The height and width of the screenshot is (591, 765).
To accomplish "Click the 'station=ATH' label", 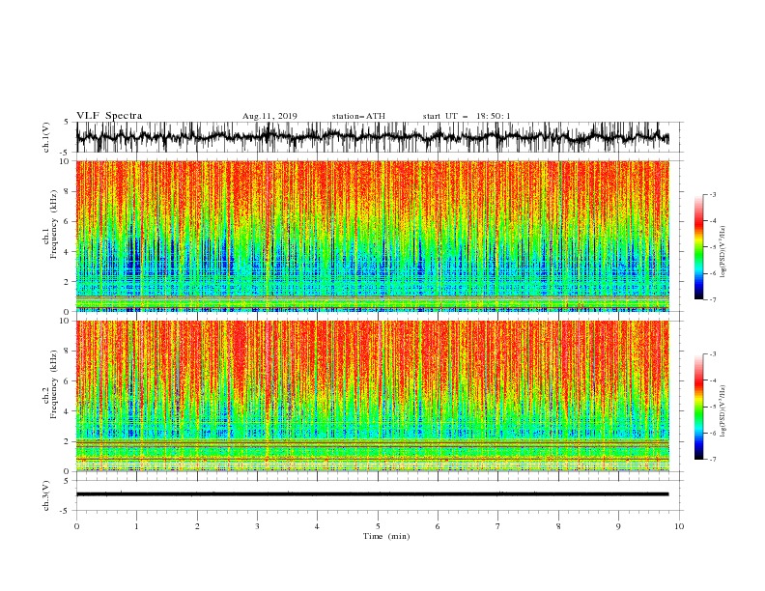I will [358, 116].
